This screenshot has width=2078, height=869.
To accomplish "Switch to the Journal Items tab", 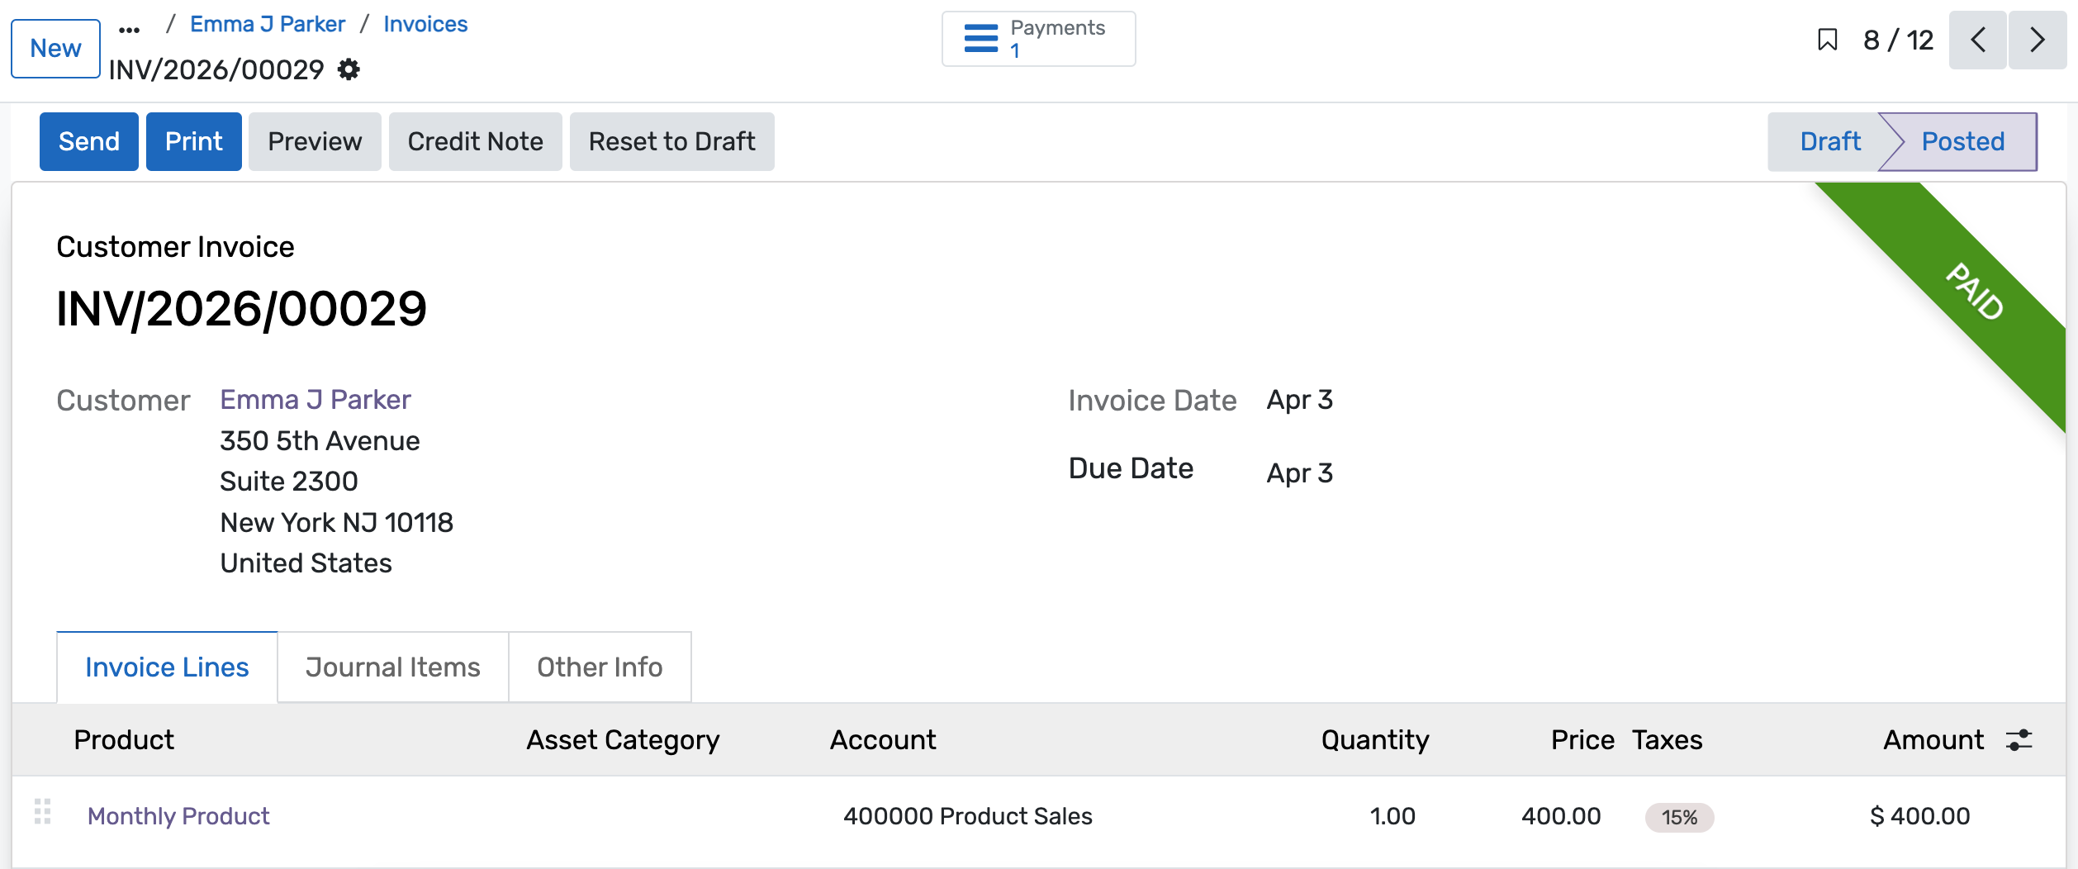I will 392,667.
